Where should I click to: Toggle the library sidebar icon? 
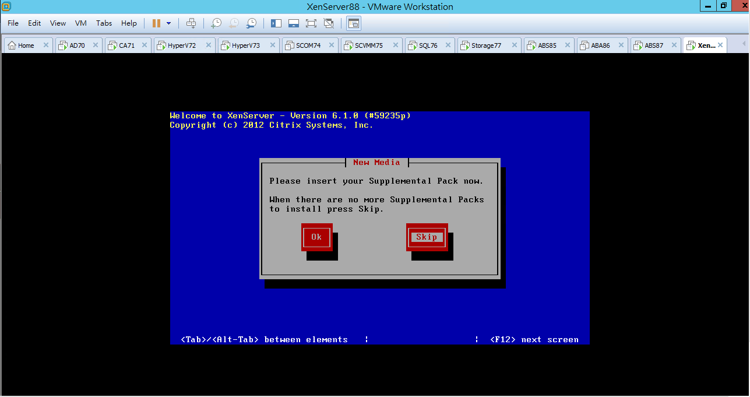pyautogui.click(x=276, y=23)
